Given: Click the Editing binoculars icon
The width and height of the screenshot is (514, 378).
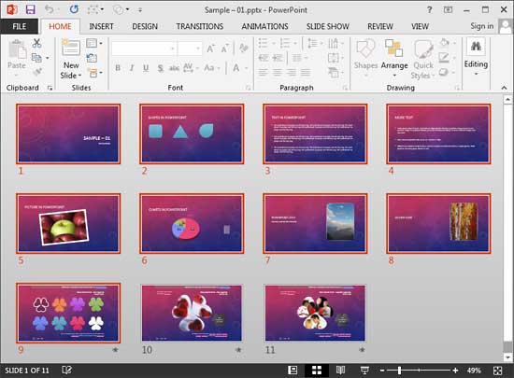Looking at the screenshot, I should coord(476,47).
